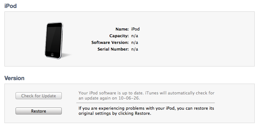The height and width of the screenshot is (131, 262).
Task: Click the Check for Update button
Action: tap(39, 96)
